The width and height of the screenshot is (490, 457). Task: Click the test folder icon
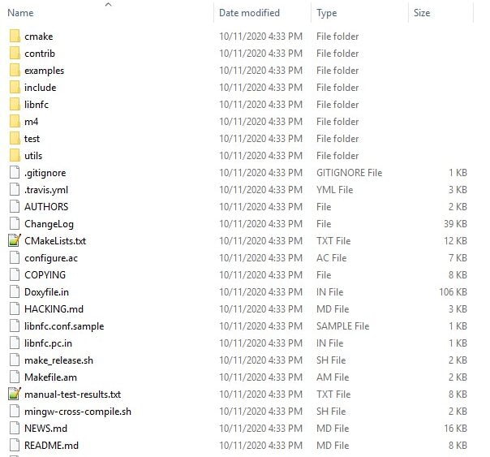15,139
